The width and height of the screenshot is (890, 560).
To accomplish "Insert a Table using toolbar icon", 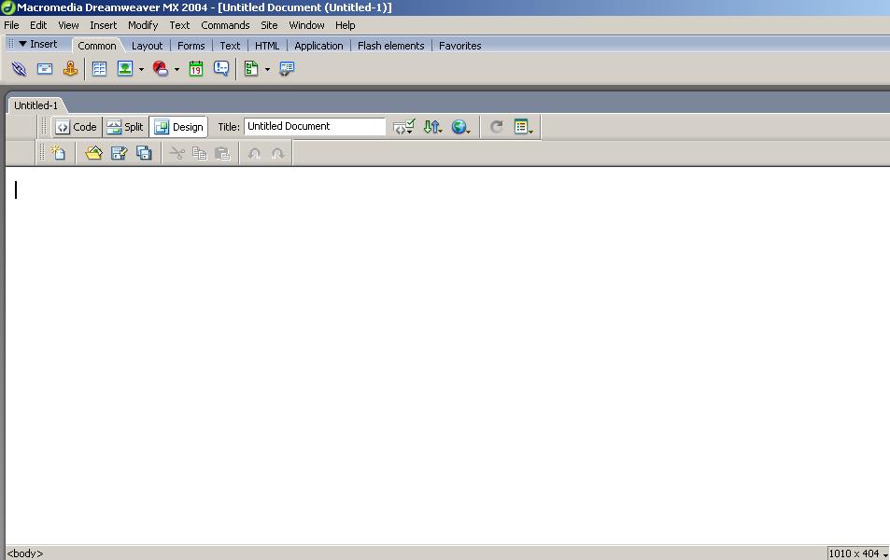I will pyautogui.click(x=99, y=69).
